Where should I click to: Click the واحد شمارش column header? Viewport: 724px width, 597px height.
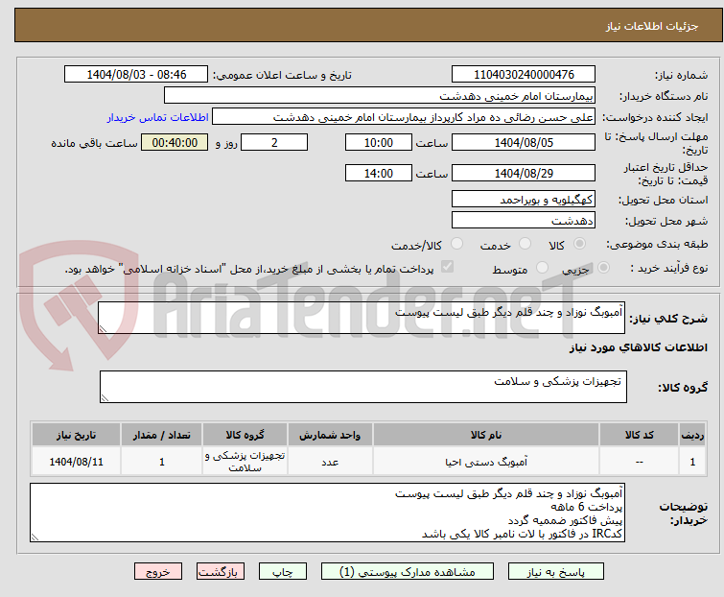pos(330,435)
